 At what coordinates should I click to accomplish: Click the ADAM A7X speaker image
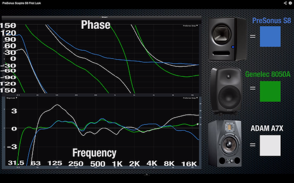225,143
